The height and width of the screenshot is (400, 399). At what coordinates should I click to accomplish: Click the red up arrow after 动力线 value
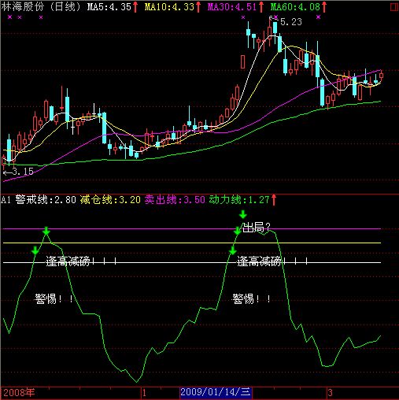274,200
